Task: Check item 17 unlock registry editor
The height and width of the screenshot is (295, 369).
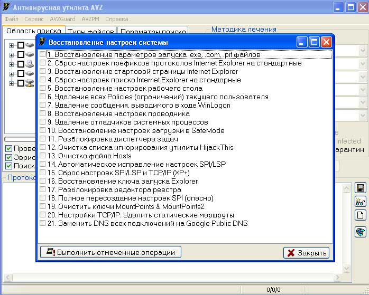Action: [x=43, y=189]
